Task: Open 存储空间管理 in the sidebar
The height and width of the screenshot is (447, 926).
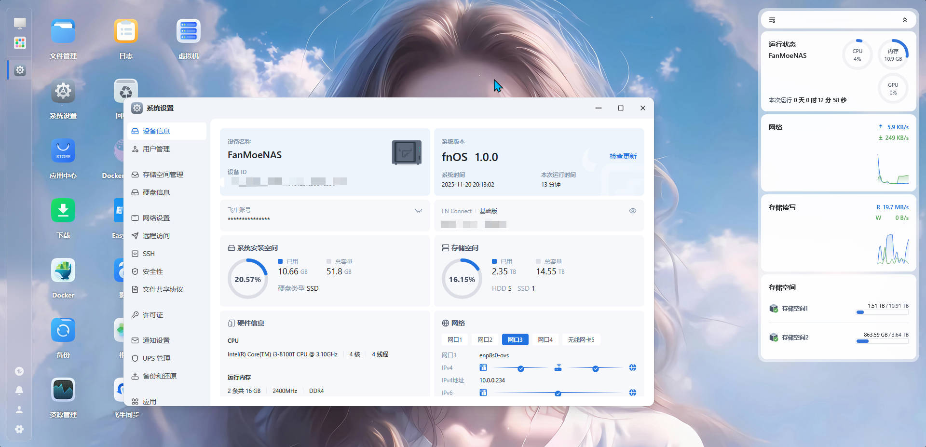Action: 163,175
